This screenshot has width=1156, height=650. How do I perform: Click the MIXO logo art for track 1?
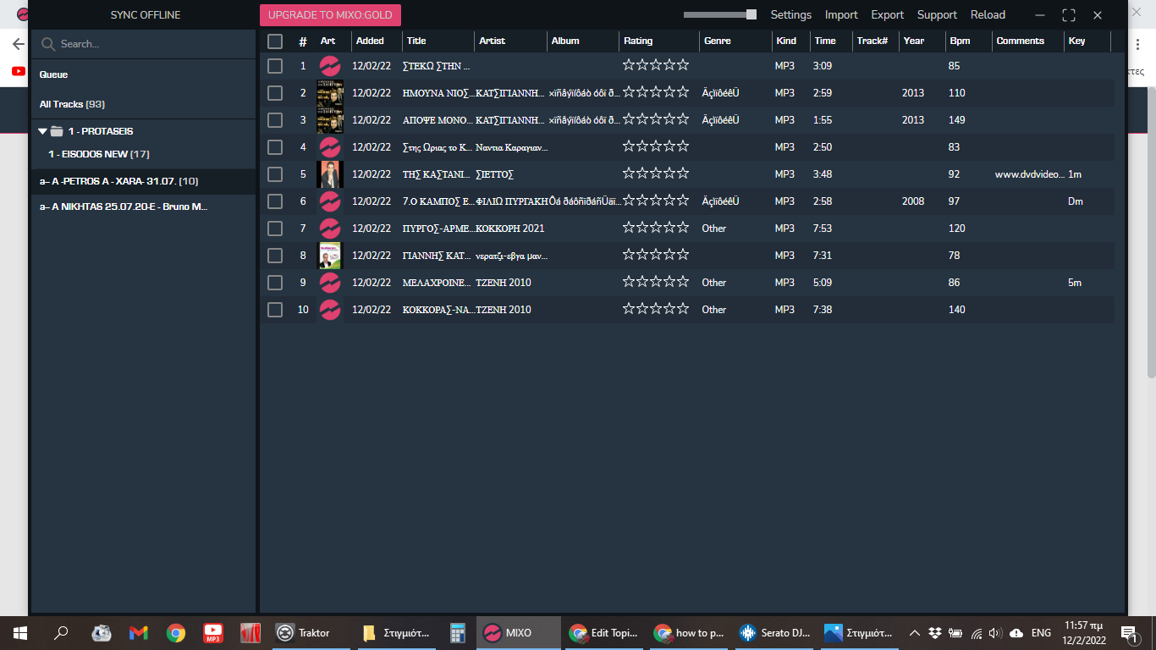pyautogui.click(x=329, y=66)
